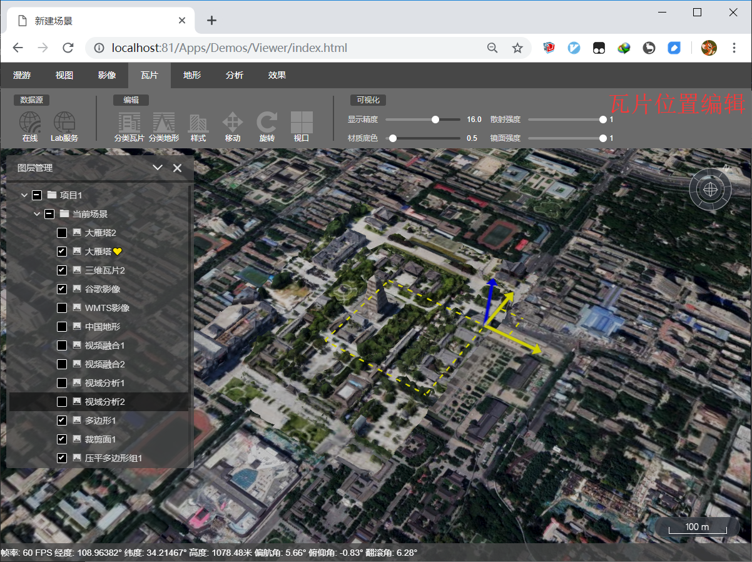Image resolution: width=752 pixels, height=562 pixels.
Task: Click the compass navigation control on map
Action: [710, 188]
